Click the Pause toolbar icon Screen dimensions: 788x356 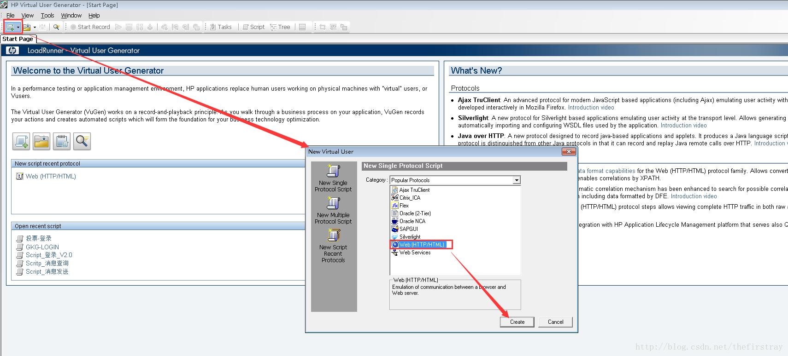click(x=140, y=27)
